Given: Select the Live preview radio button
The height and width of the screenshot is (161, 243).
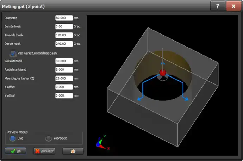Looking at the screenshot, I should (13, 138).
